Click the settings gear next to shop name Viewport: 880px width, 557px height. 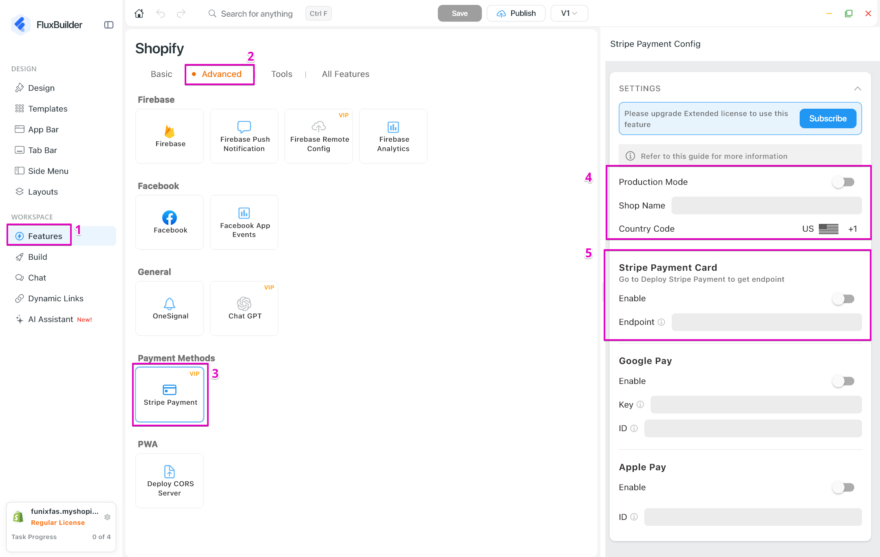pos(108,517)
